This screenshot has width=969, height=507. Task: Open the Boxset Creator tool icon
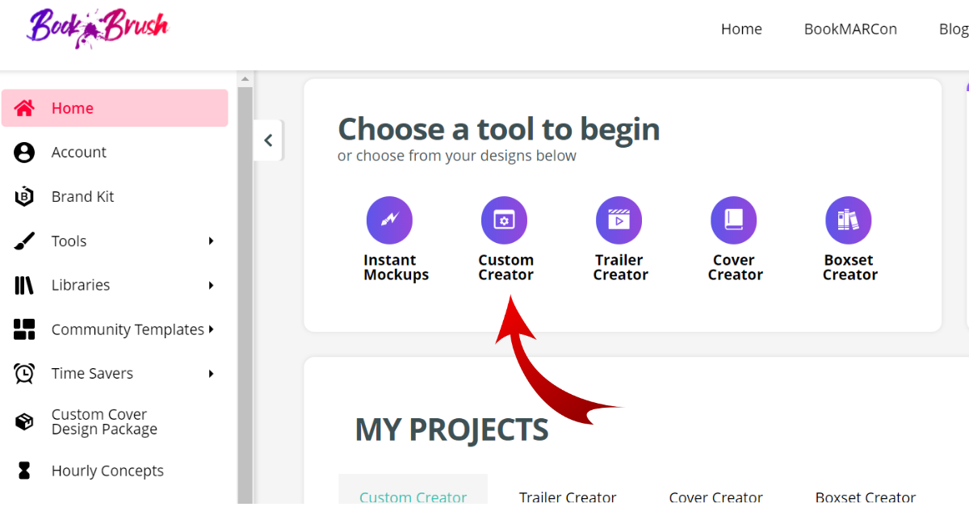(x=848, y=220)
